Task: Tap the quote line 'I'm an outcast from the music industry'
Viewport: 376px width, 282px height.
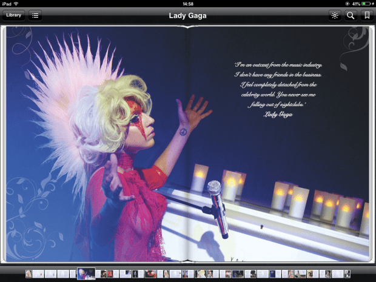Action: pos(278,65)
